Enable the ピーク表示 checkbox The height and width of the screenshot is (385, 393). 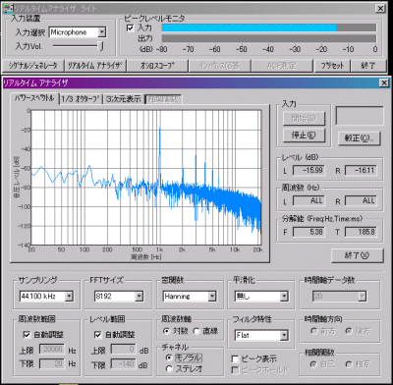pos(235,358)
